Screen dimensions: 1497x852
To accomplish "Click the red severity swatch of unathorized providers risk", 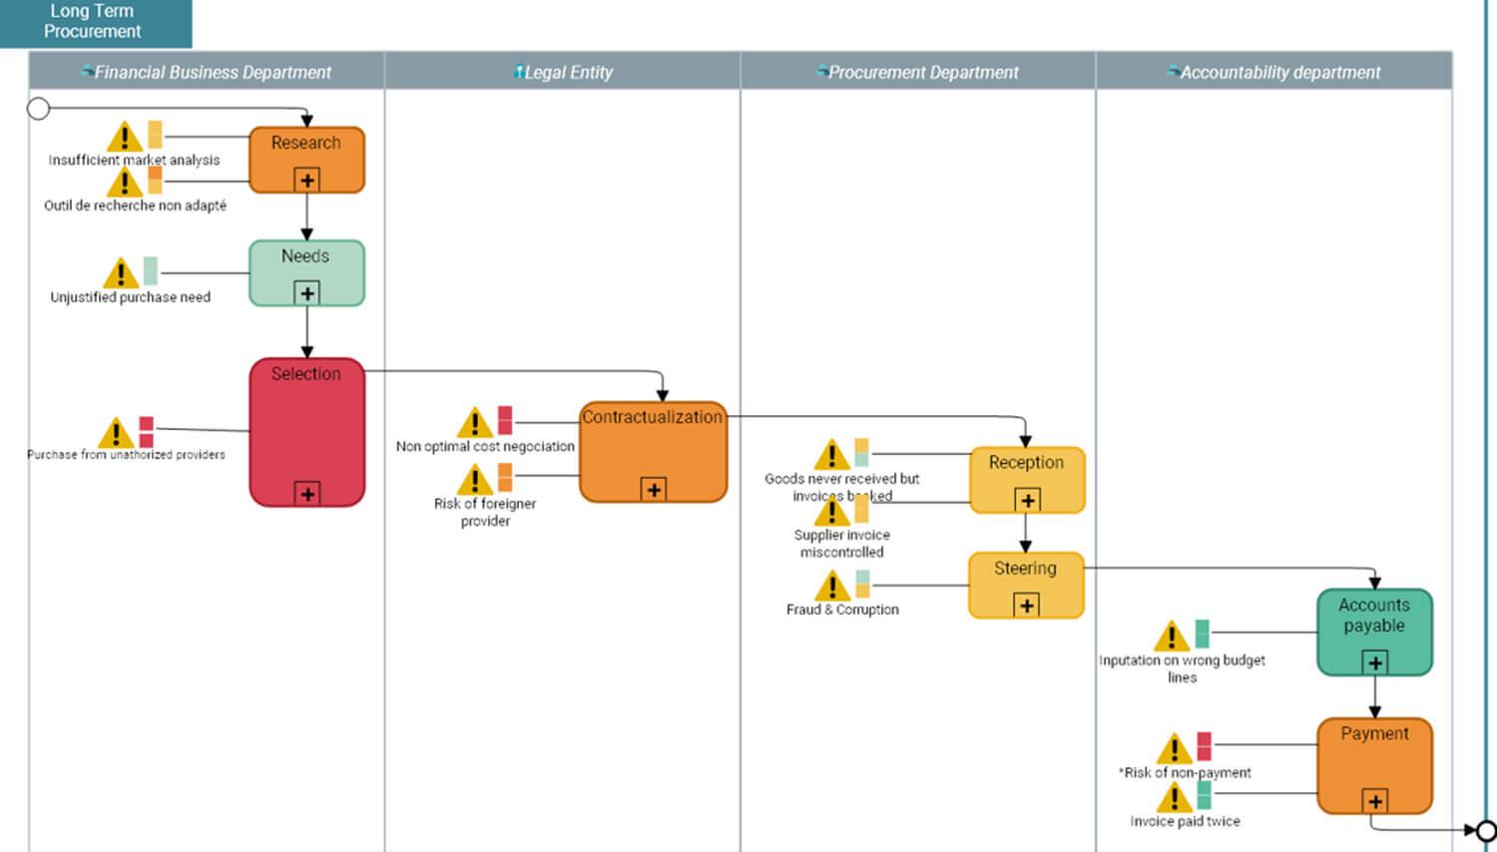I will coord(147,431).
